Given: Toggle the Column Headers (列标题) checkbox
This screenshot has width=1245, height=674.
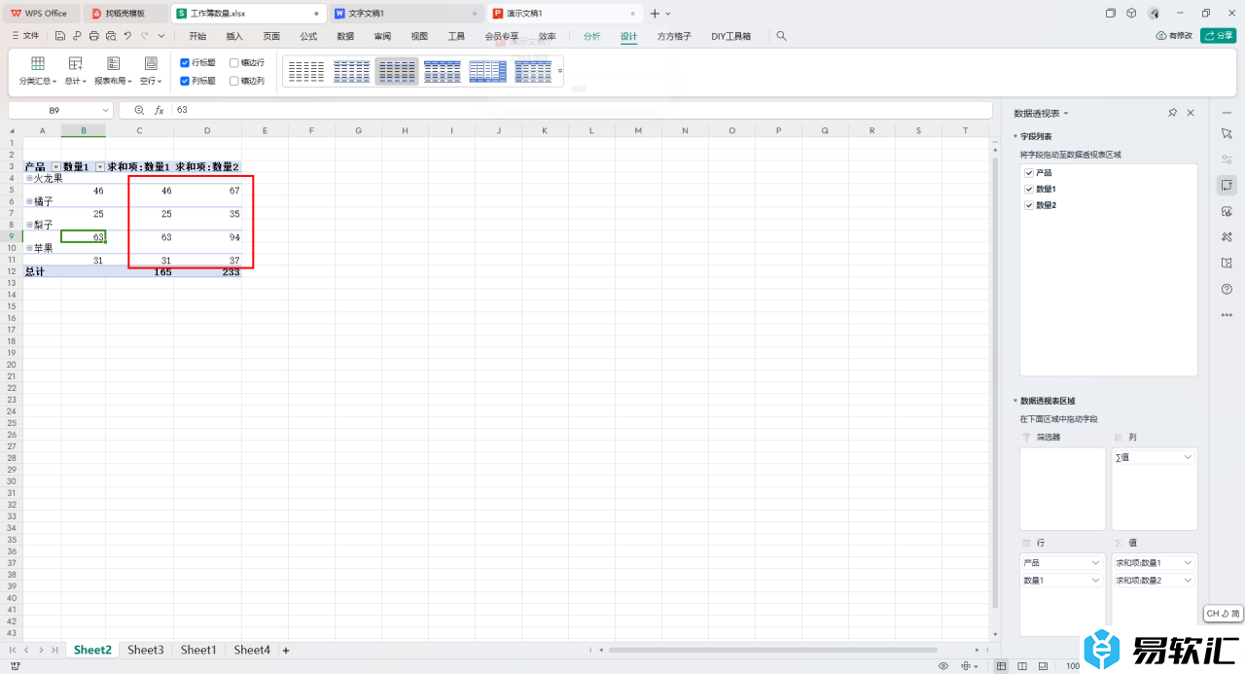Looking at the screenshot, I should tap(185, 81).
